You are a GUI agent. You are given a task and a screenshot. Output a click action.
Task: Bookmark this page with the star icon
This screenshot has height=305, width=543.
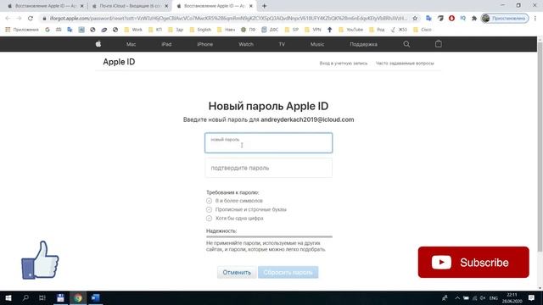coord(415,18)
